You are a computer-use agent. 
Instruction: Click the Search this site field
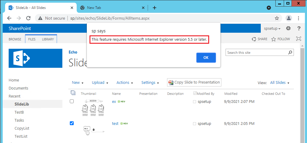[257, 53]
